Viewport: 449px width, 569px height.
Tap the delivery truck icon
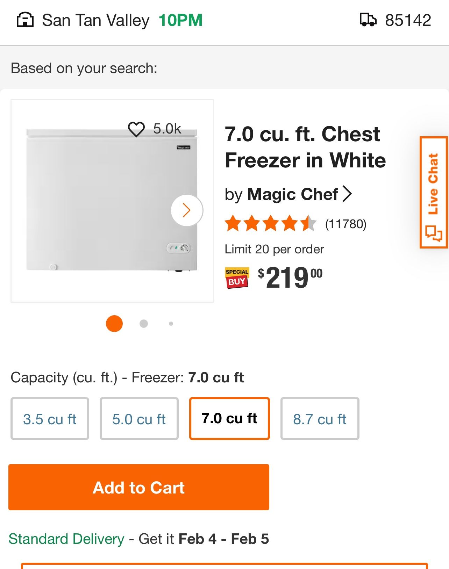tap(368, 20)
